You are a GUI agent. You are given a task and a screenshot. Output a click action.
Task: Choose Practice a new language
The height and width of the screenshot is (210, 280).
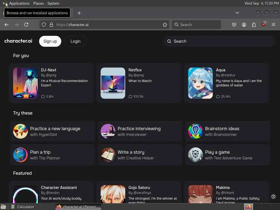pyautogui.click(x=52, y=132)
